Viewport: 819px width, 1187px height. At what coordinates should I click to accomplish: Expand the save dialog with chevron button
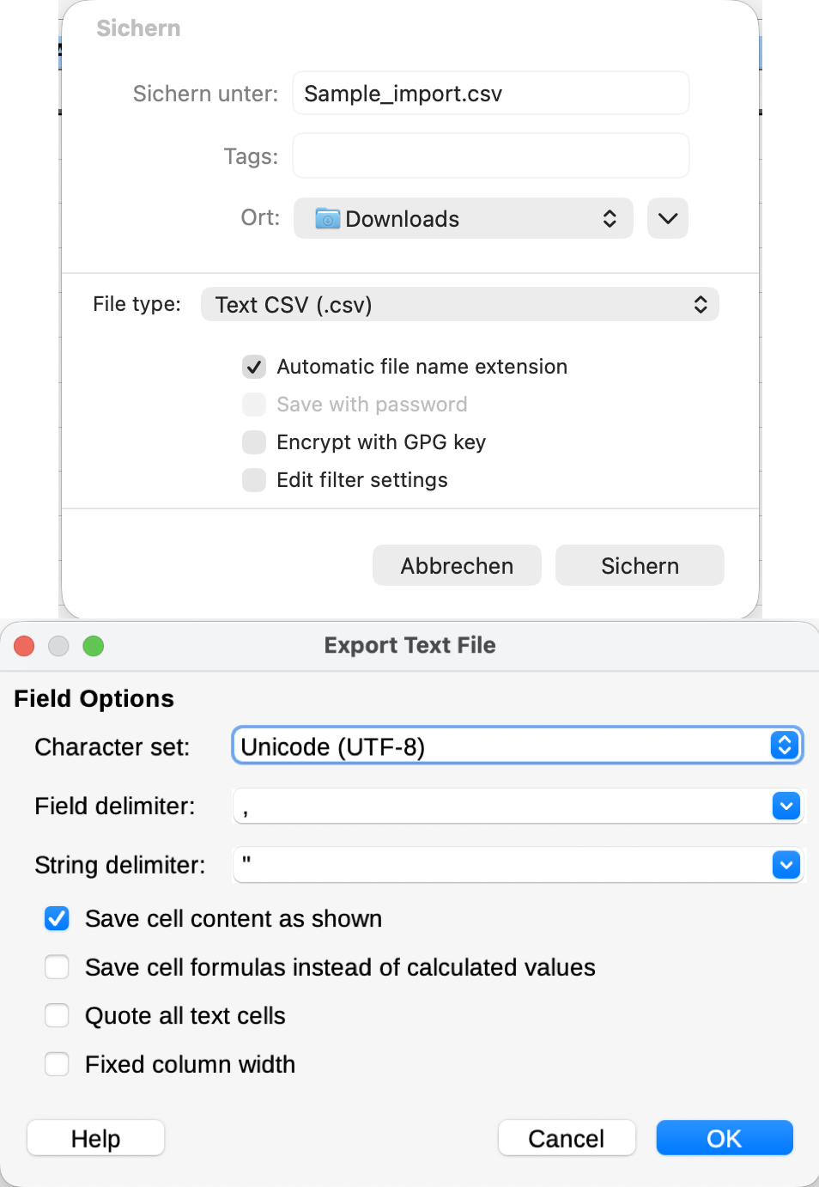668,218
